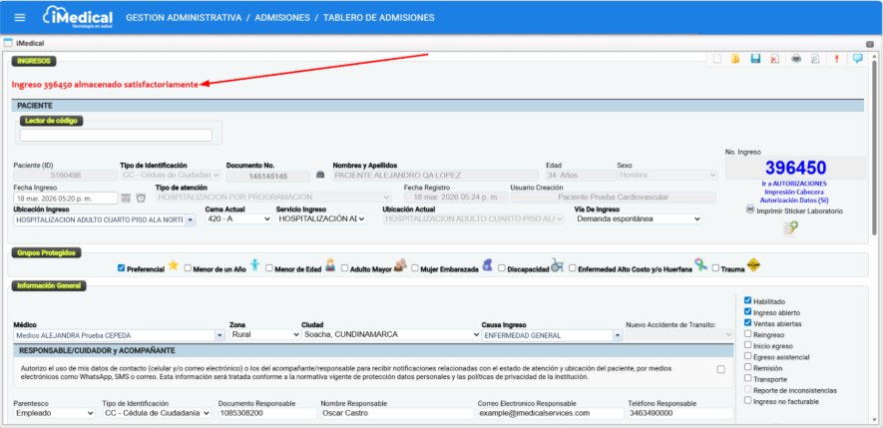Open the hamburger navigation menu
Image resolution: width=883 pixels, height=428 pixels.
click(x=20, y=18)
